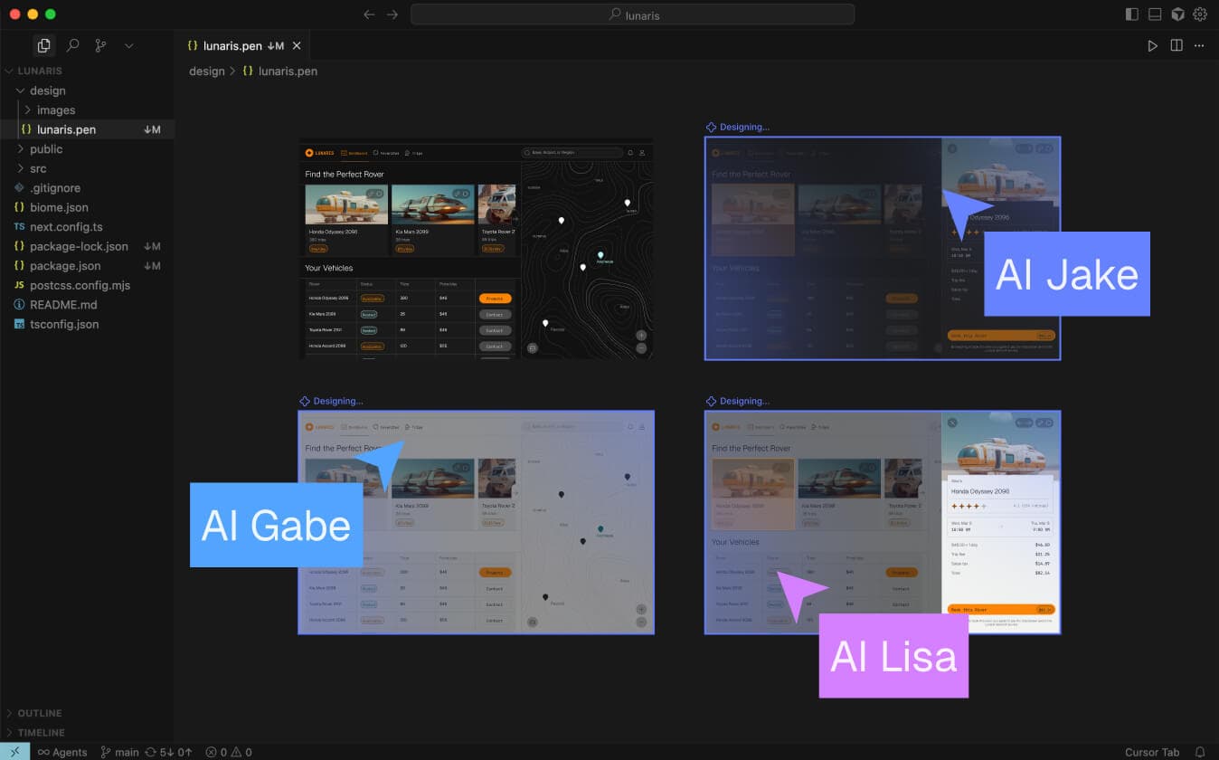This screenshot has height=760, width=1219.
Task: Toggle Cursor Tab in the status bar
Action: tap(1155, 752)
